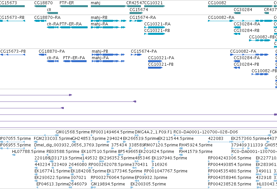Image resolution: width=277 pixels, height=189 pixels.
Task: Click transcript label CG15673-RB
Action: (x=12, y=18)
